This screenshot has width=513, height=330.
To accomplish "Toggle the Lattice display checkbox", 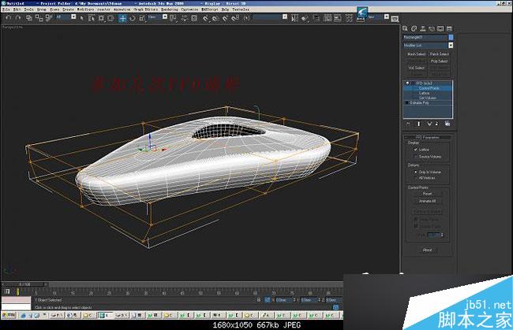I will (x=417, y=149).
